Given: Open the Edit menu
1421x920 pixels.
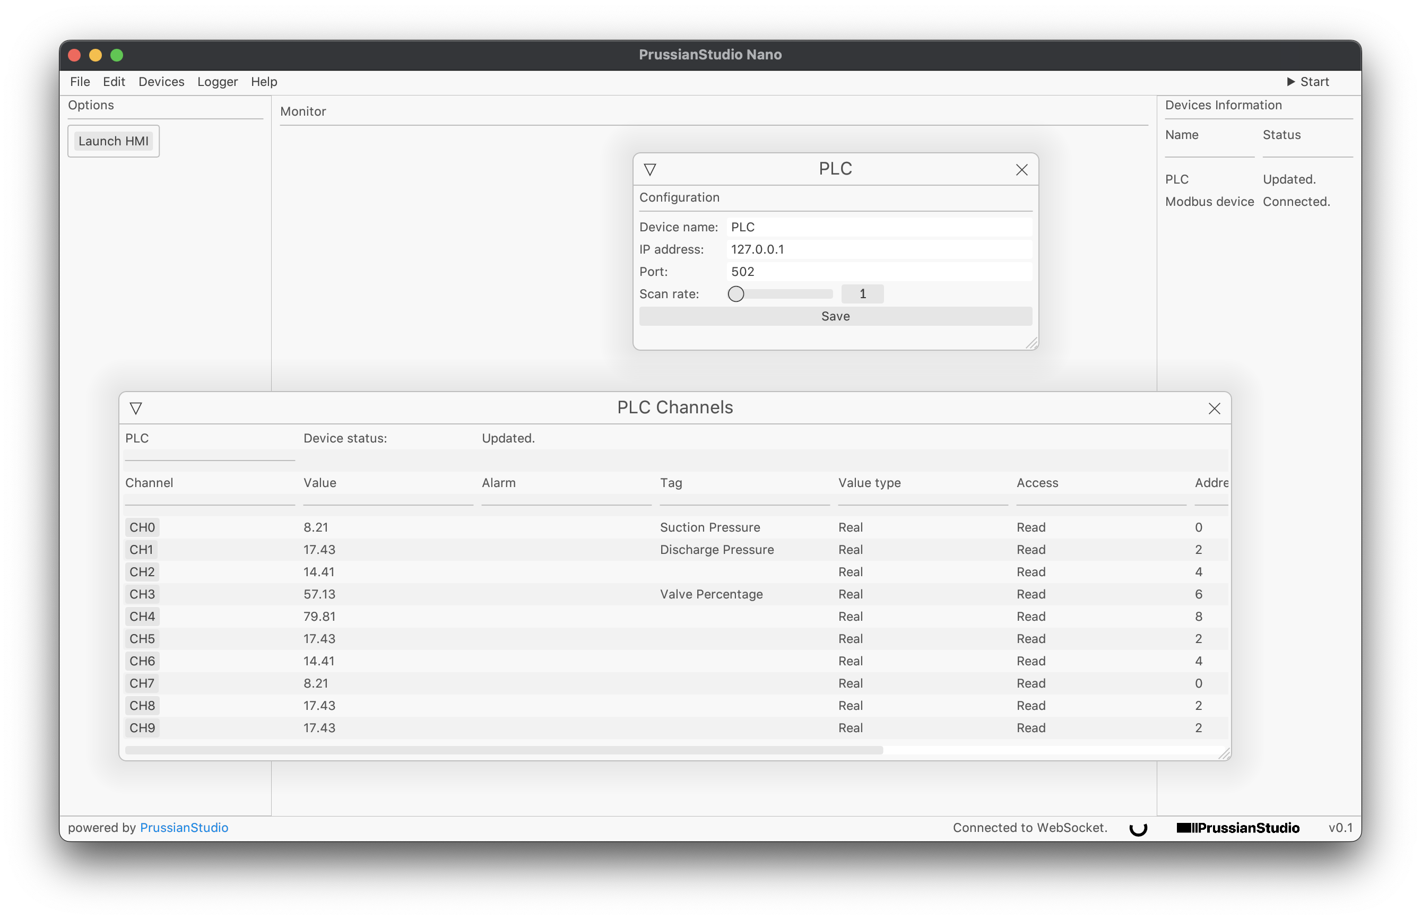Looking at the screenshot, I should click(x=114, y=82).
